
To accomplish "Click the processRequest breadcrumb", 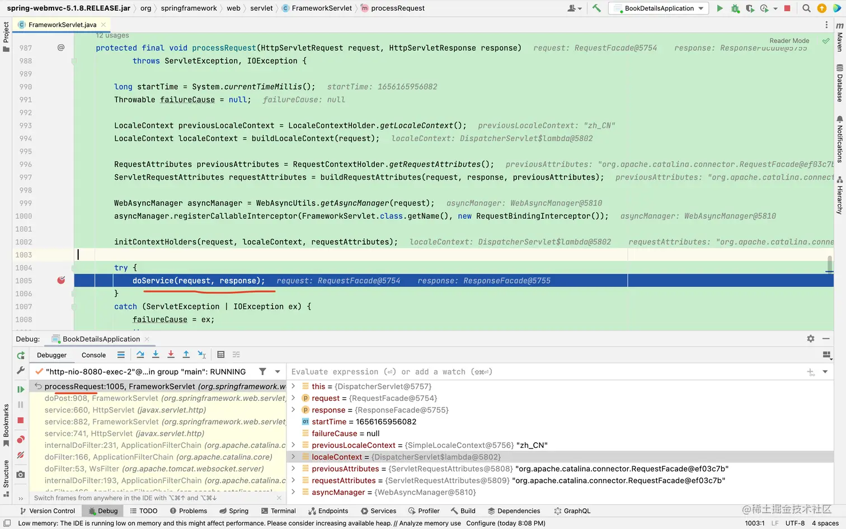I will pyautogui.click(x=393, y=8).
